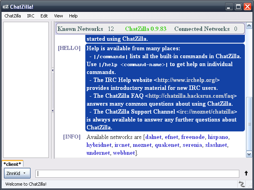This screenshot has height=190, width=254.
Task: Click the scrollbar down arrow button
Action: point(249,154)
